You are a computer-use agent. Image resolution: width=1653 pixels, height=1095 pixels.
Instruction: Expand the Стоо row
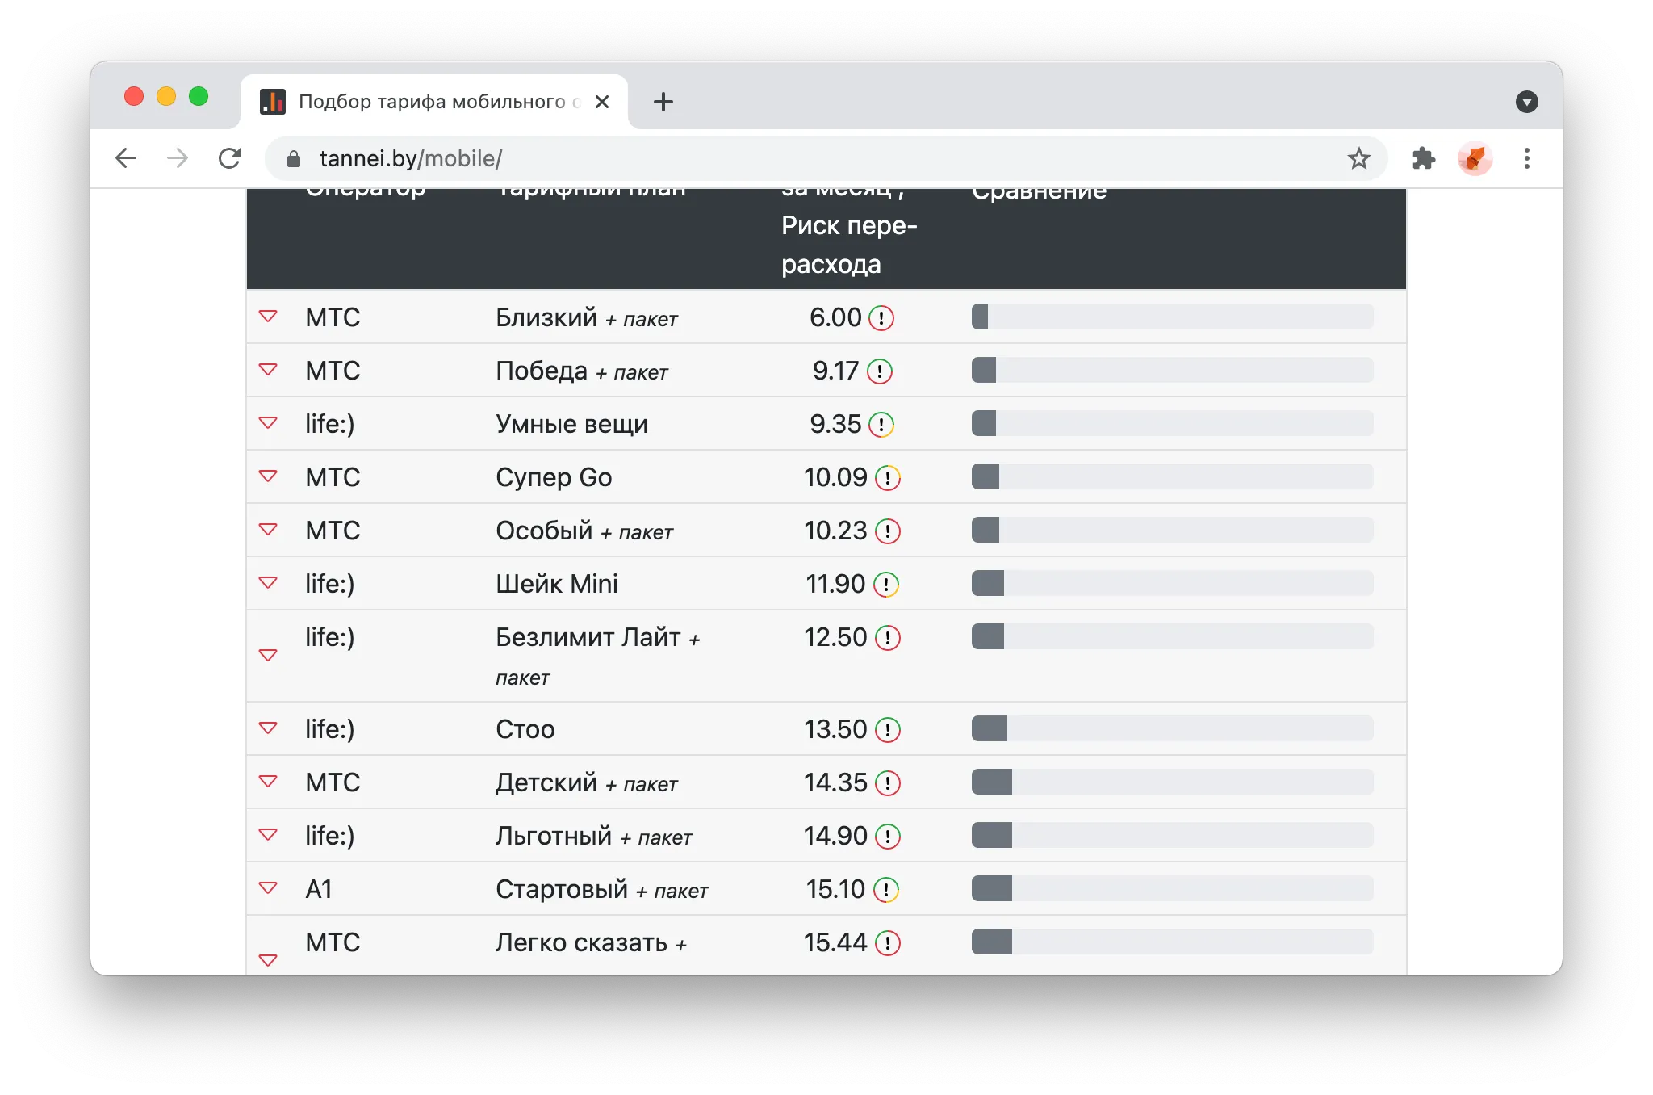click(x=268, y=728)
